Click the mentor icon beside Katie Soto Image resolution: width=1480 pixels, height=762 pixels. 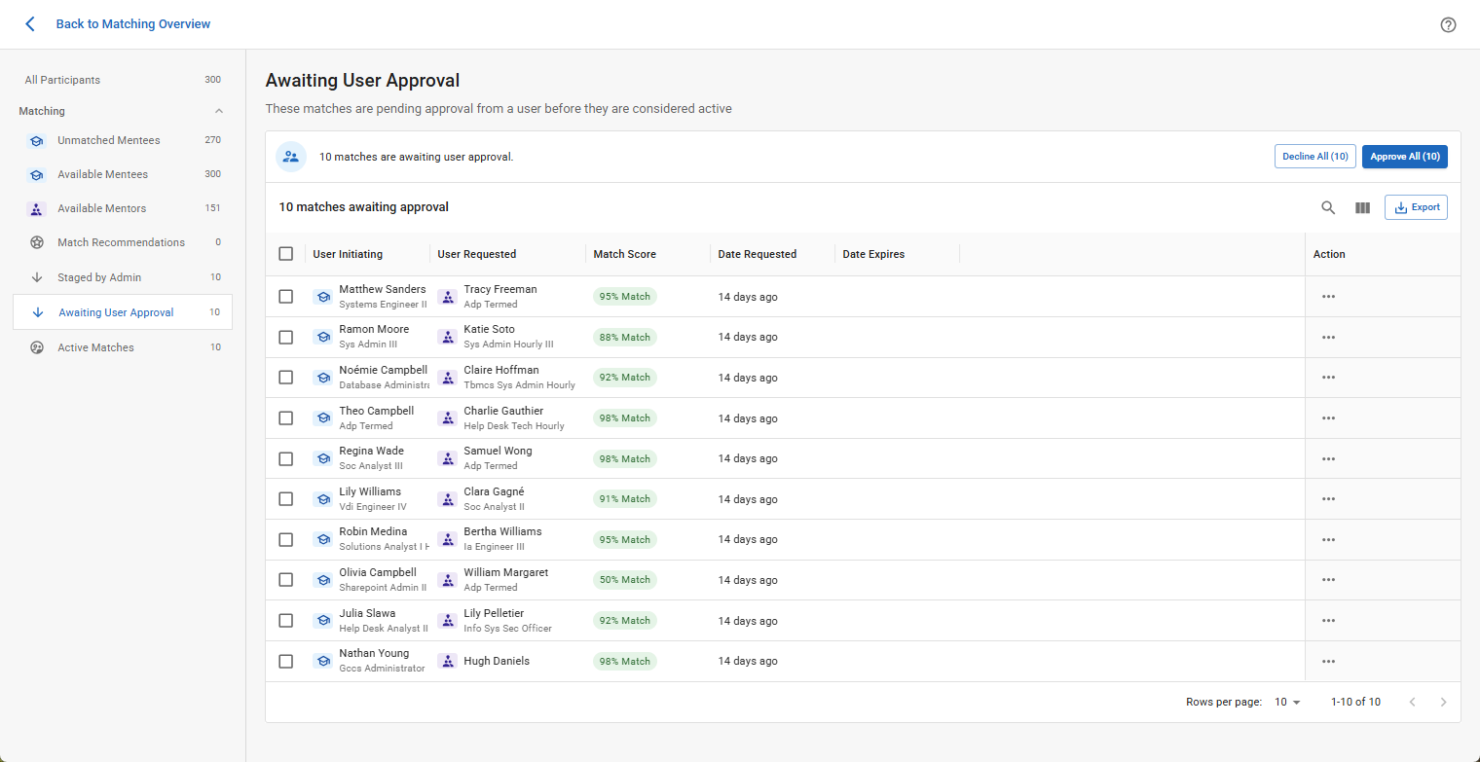(x=447, y=337)
